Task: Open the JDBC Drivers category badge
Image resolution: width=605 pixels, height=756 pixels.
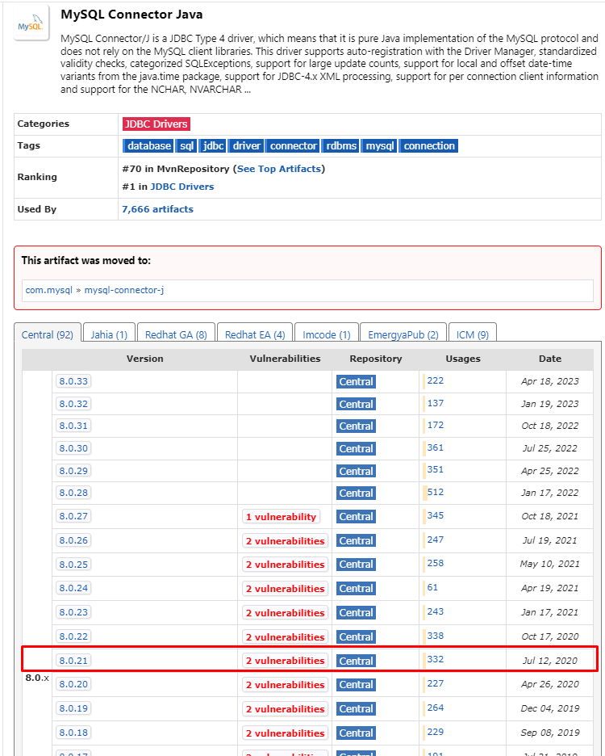Action: (156, 124)
